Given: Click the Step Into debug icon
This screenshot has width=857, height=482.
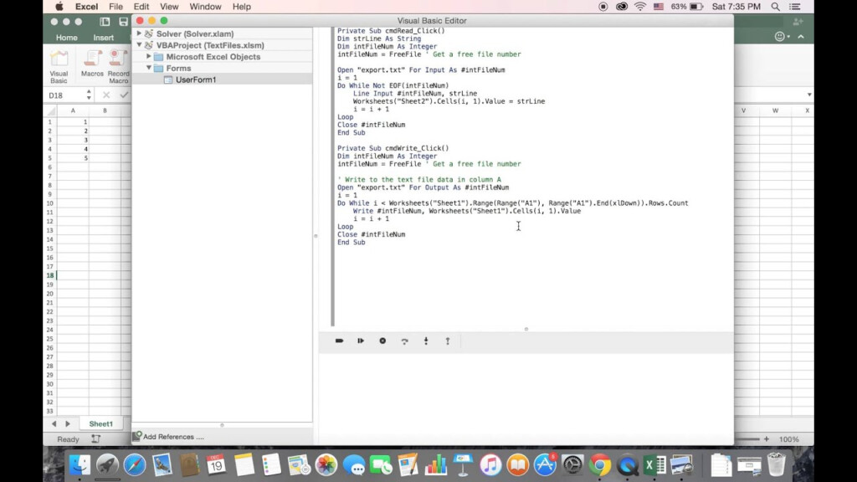Looking at the screenshot, I should [426, 341].
